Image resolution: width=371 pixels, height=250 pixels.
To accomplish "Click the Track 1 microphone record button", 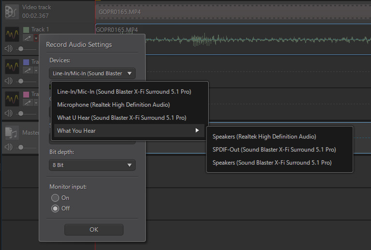I will (28, 38).
